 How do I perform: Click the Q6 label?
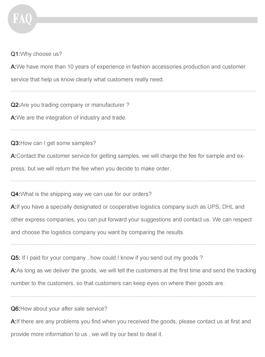tap(15, 309)
